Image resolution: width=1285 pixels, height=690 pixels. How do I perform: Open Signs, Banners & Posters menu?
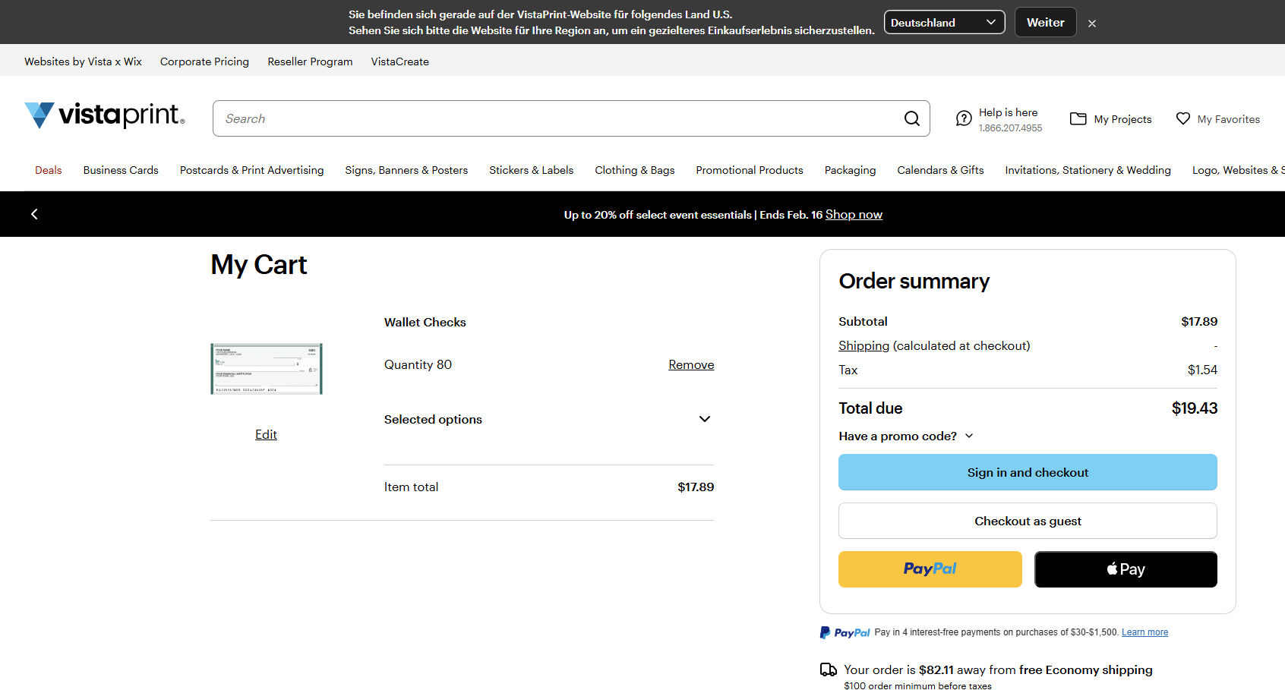pos(406,170)
